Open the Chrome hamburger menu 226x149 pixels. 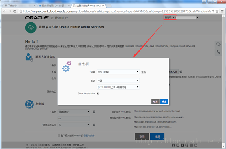(x=222, y=11)
